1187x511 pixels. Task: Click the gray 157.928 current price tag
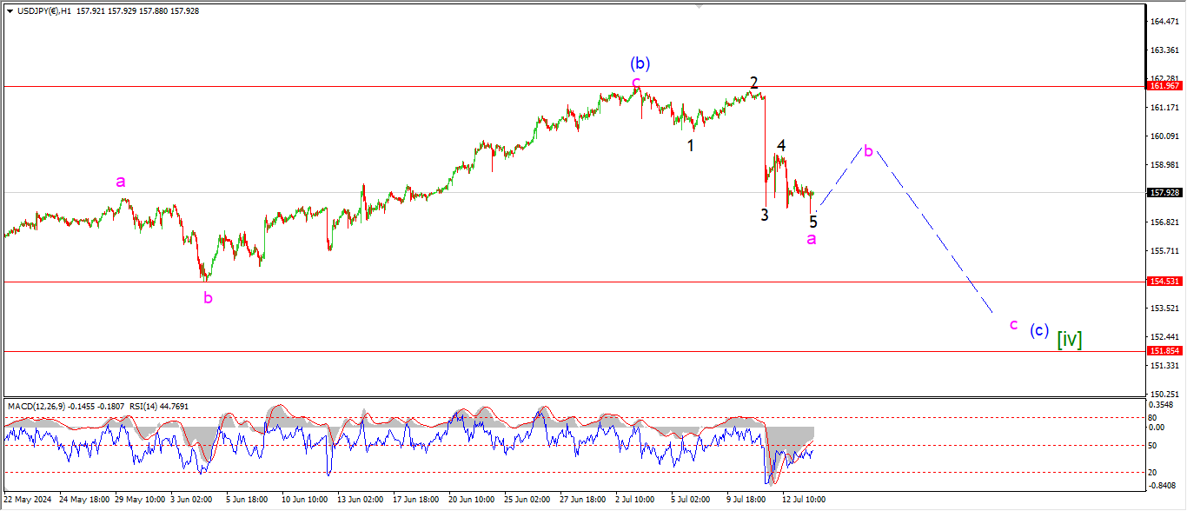1164,193
